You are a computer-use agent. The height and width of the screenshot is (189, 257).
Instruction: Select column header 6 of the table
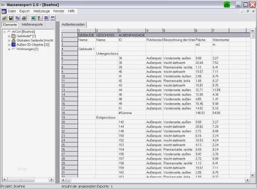(x=203, y=30)
